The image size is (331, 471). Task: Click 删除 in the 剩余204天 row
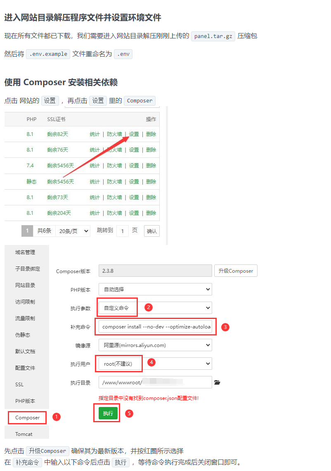coord(151,213)
